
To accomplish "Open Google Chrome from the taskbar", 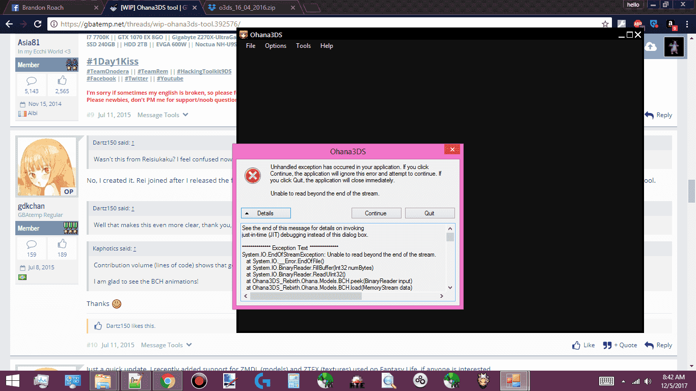I will pos(167,380).
